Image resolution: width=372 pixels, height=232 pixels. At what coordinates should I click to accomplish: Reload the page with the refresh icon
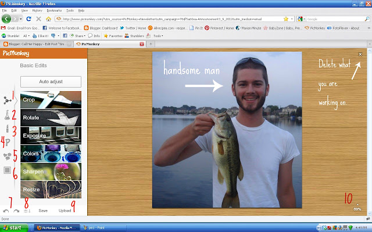click(28, 19)
